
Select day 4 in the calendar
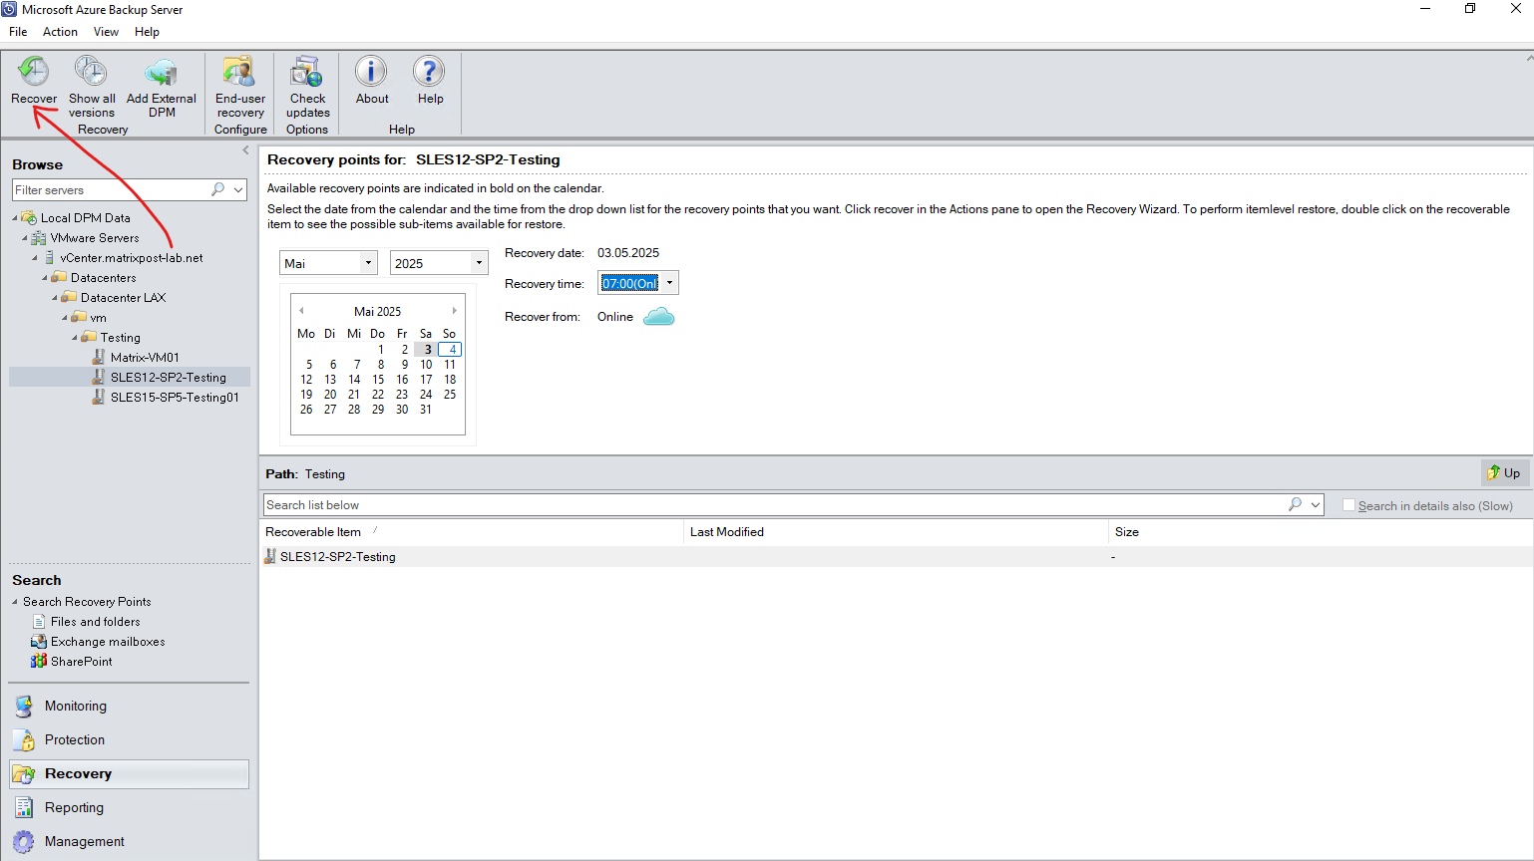tap(451, 350)
